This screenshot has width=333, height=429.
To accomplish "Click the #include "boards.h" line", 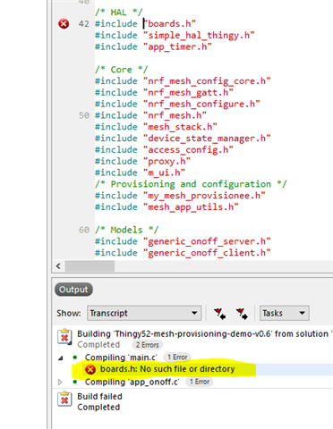I will [145, 24].
